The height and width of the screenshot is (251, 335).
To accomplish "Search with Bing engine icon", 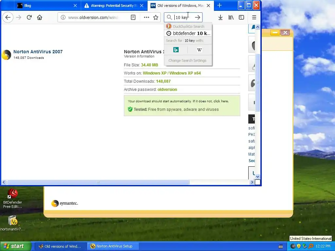I will (176, 50).
